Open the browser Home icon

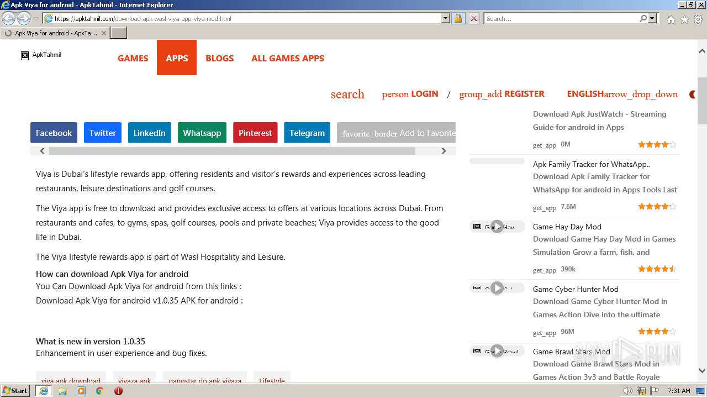click(671, 19)
